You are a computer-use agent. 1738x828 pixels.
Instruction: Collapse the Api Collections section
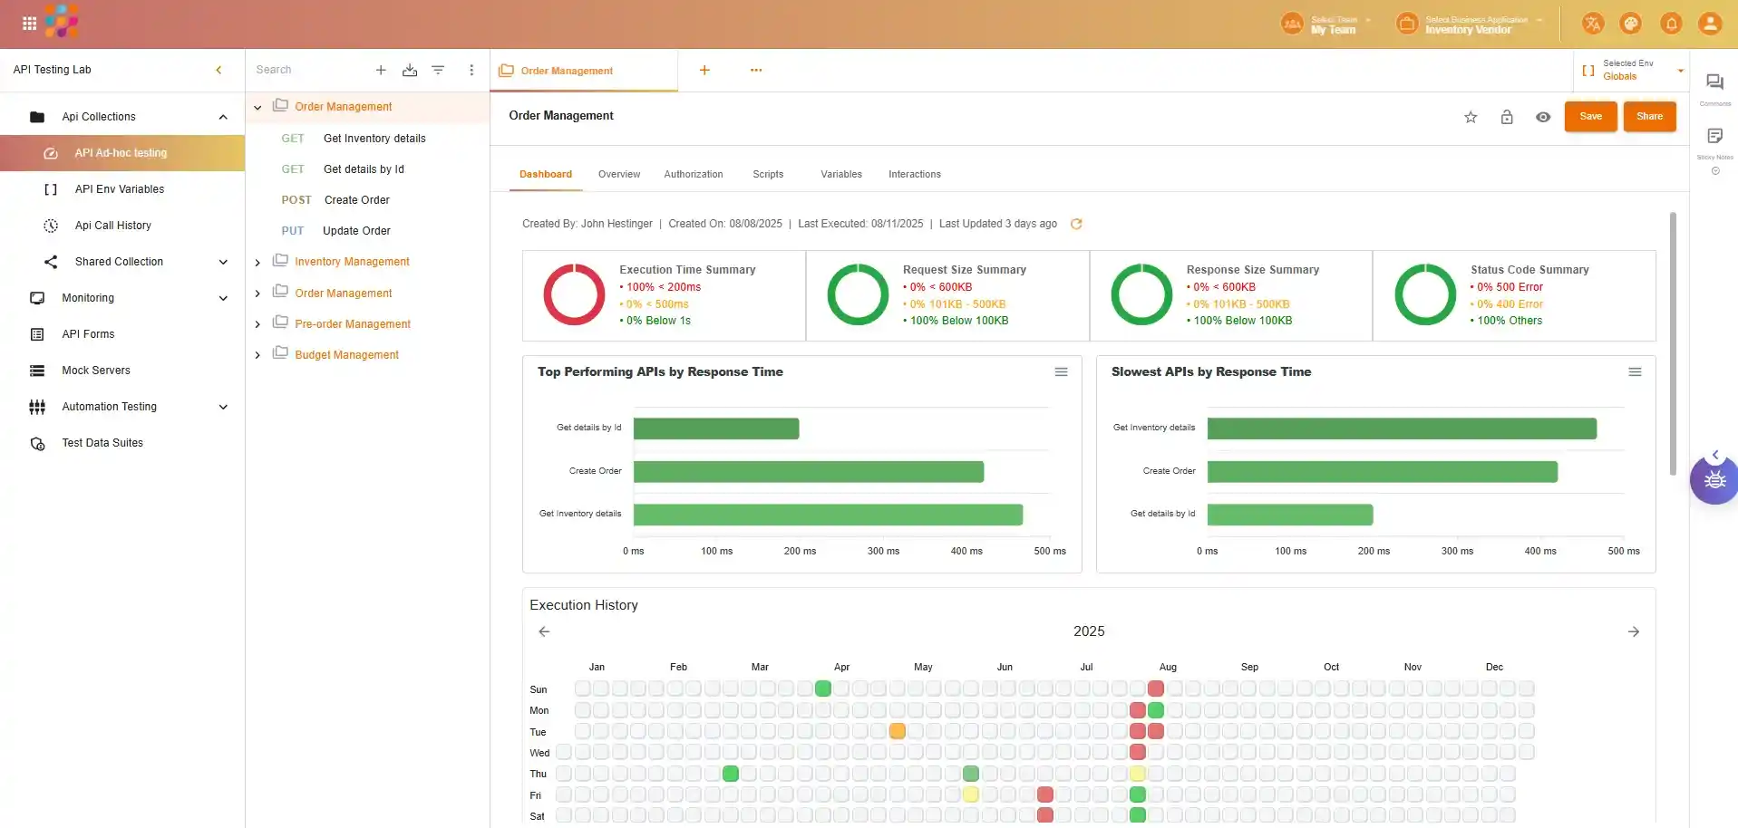point(223,117)
